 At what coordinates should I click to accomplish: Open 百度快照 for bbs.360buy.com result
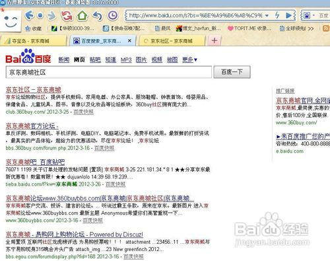point(104,148)
